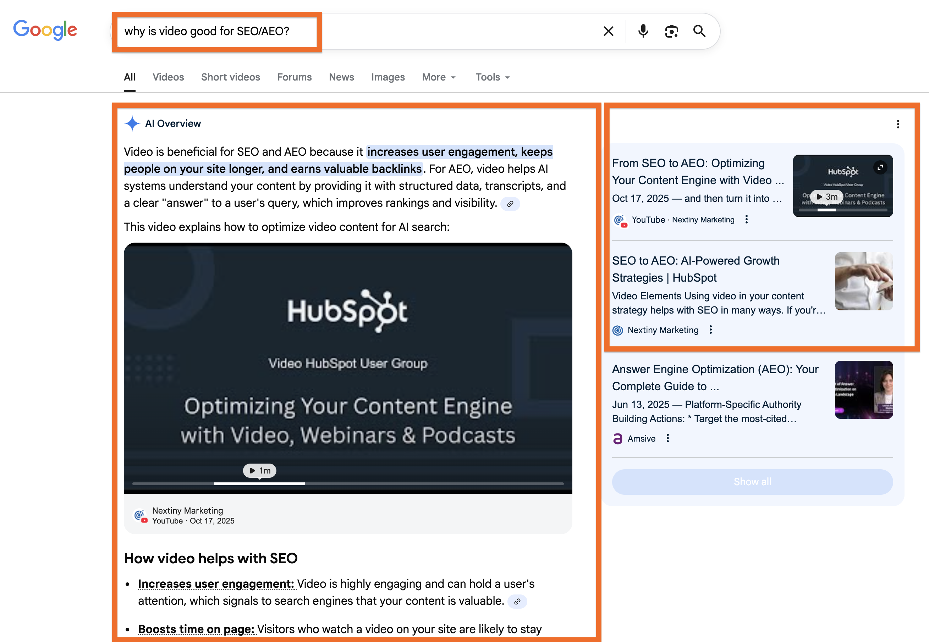The width and height of the screenshot is (929, 642).
Task: Expand the More search filters dropdown
Action: [x=439, y=77]
